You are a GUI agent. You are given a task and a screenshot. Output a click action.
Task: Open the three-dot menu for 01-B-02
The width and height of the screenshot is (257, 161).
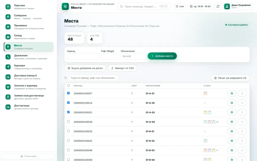pos(242,141)
